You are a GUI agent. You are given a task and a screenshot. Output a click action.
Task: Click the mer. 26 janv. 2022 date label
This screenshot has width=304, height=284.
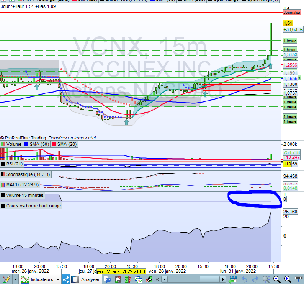pos(30,271)
